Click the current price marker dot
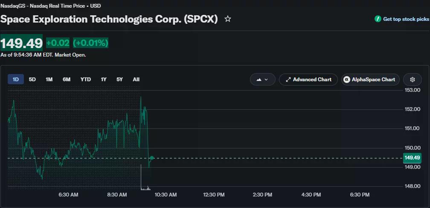This screenshot has width=430, height=208. [x=152, y=158]
